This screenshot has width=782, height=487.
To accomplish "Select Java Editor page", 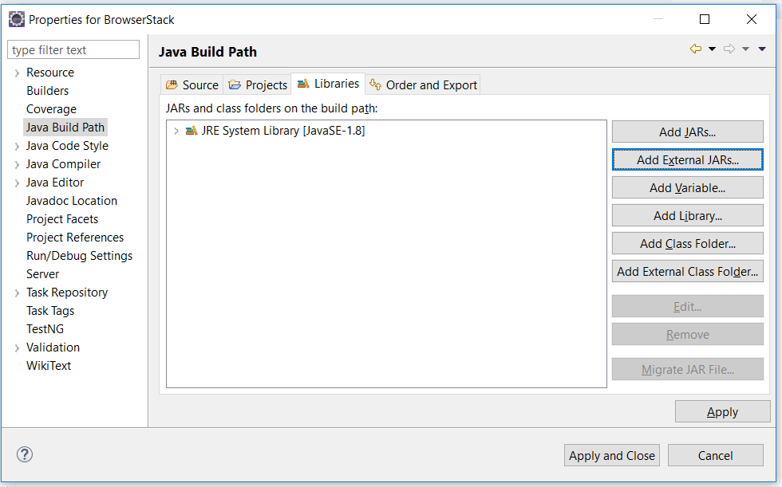I will [x=55, y=183].
